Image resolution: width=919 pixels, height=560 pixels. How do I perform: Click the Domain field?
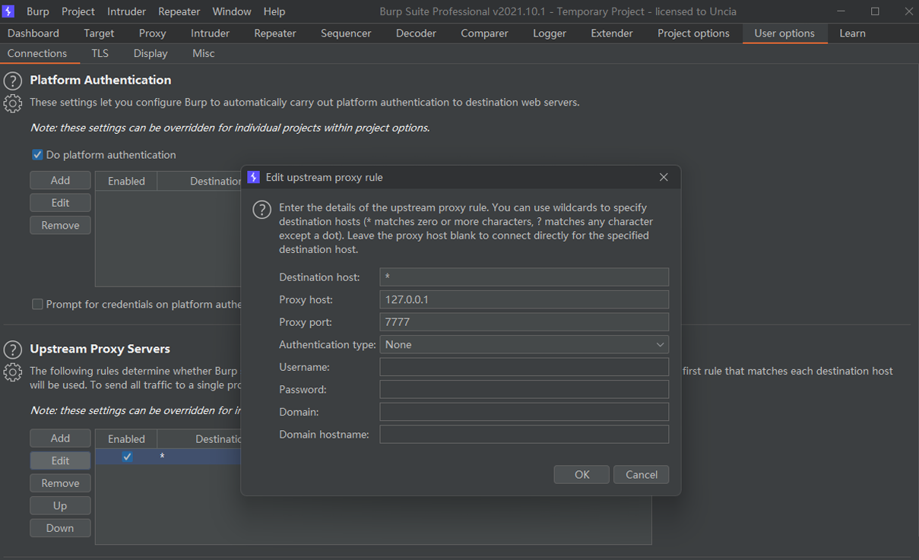click(x=524, y=412)
